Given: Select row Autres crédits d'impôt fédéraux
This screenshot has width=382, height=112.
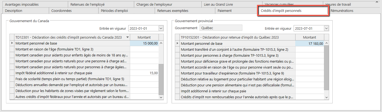Looking at the screenshot, I should 72,97.
